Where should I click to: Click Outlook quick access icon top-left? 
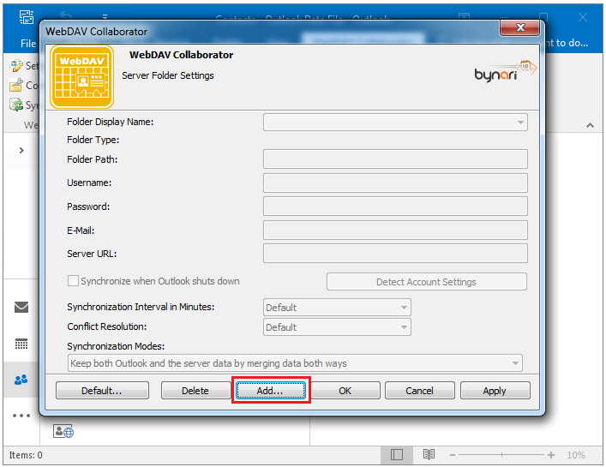click(x=27, y=17)
